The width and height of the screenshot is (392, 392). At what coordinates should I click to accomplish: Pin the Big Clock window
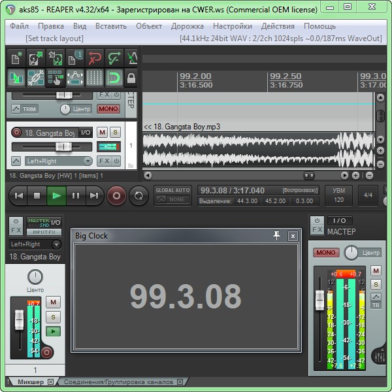tap(276, 235)
